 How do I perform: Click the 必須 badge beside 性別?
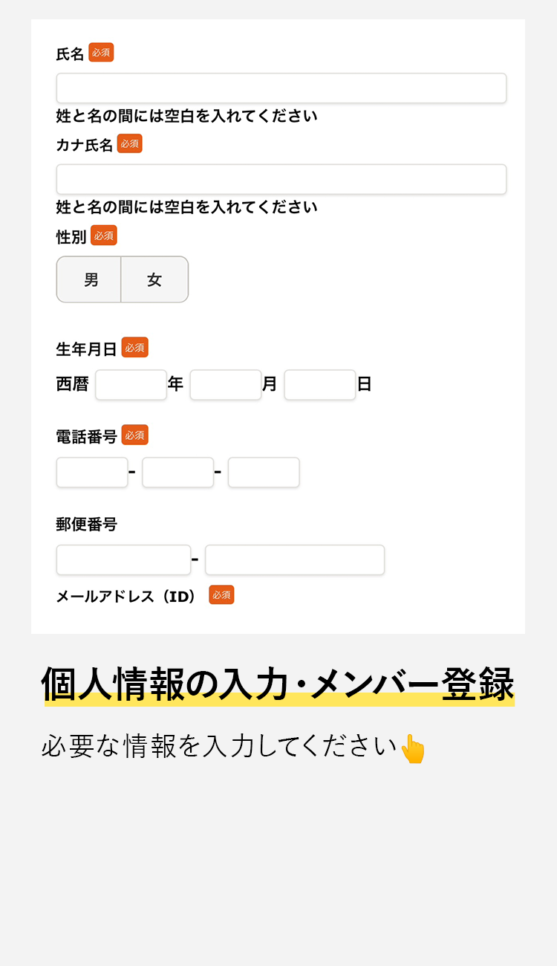[104, 236]
